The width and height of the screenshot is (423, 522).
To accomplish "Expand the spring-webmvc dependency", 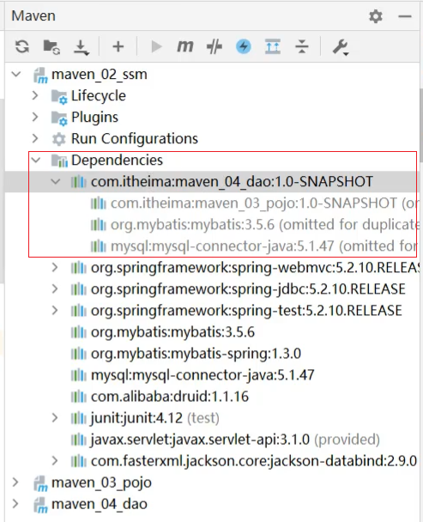I will click(55, 268).
